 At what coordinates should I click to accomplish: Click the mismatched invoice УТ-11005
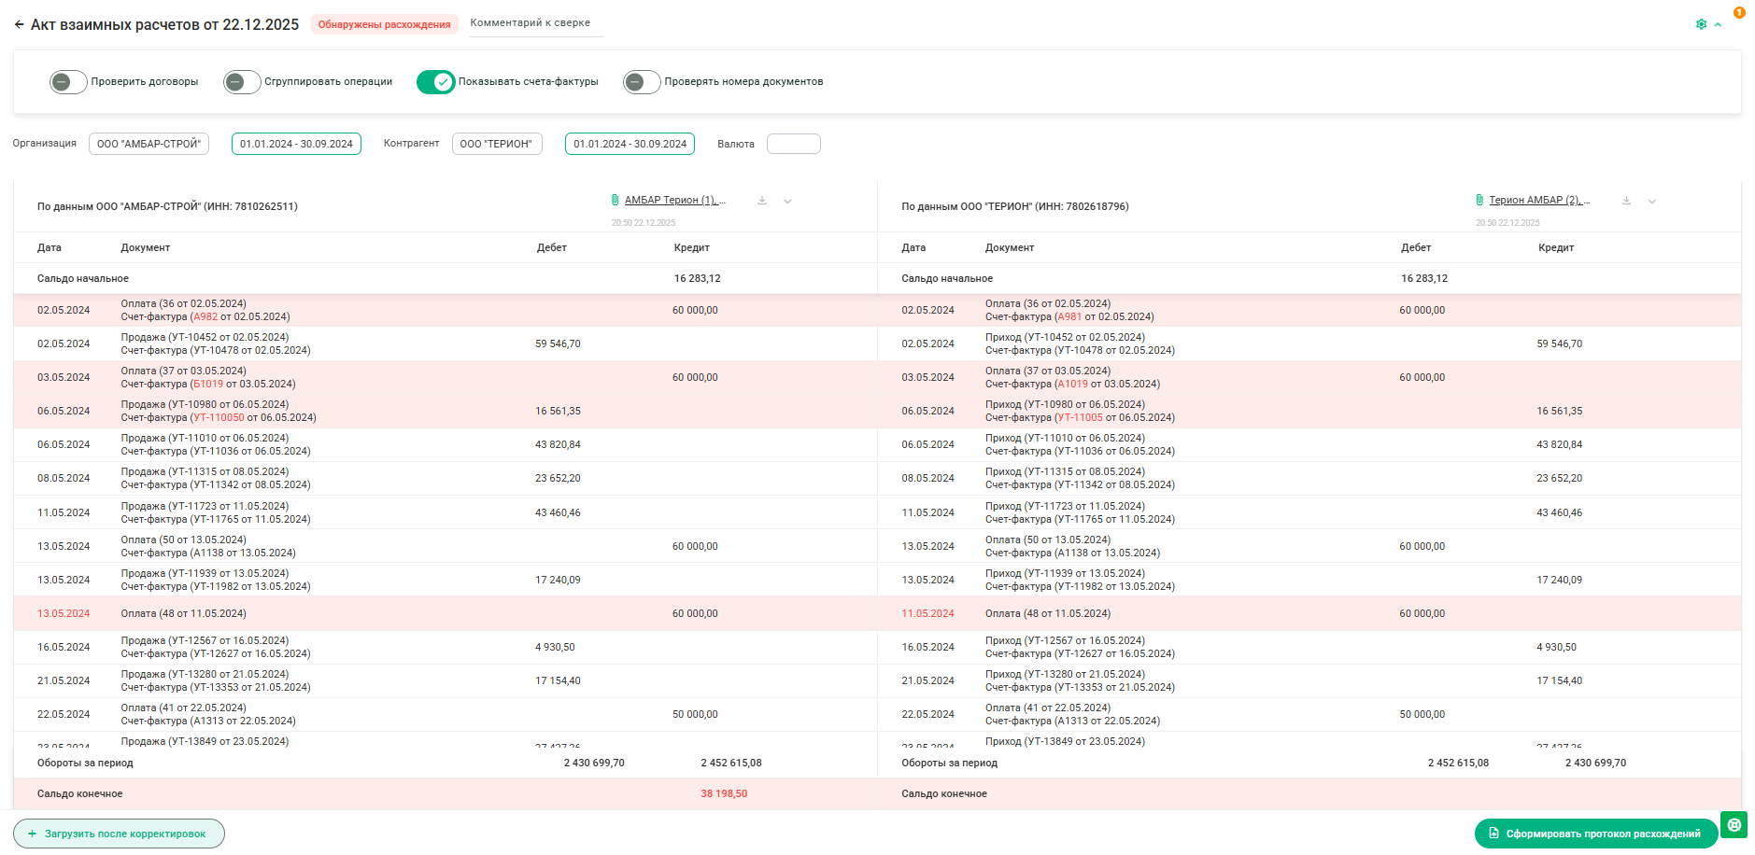[x=1080, y=418]
